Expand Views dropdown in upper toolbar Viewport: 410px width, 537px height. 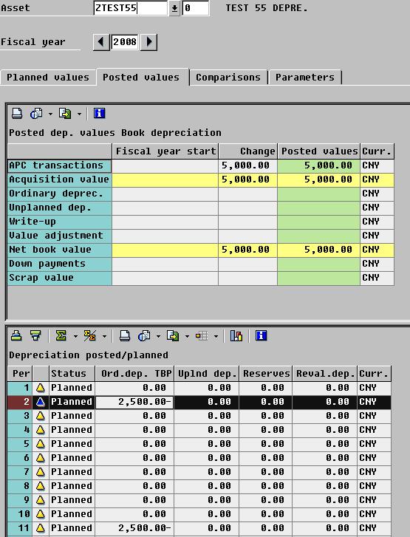click(x=50, y=114)
